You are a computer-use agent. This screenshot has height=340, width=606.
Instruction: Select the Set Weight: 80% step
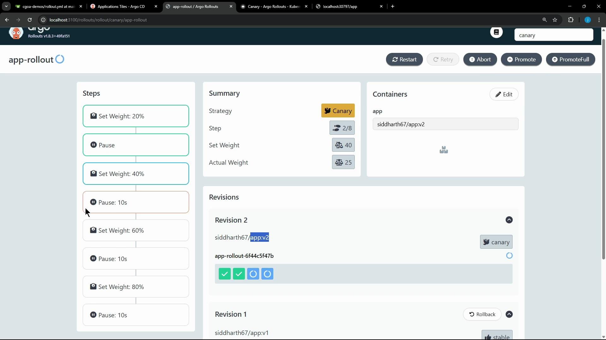click(136, 287)
